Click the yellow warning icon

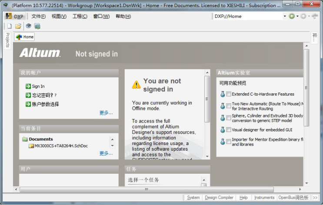136,85
